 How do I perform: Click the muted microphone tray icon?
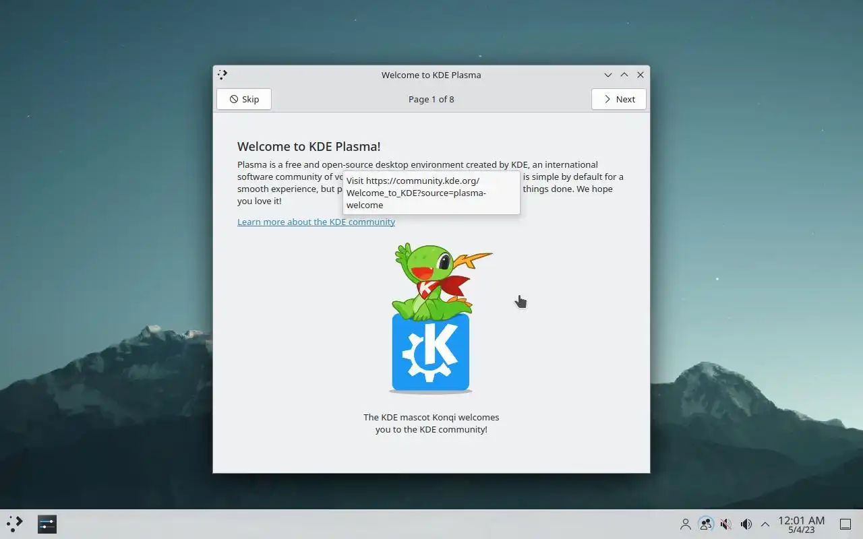click(x=725, y=524)
